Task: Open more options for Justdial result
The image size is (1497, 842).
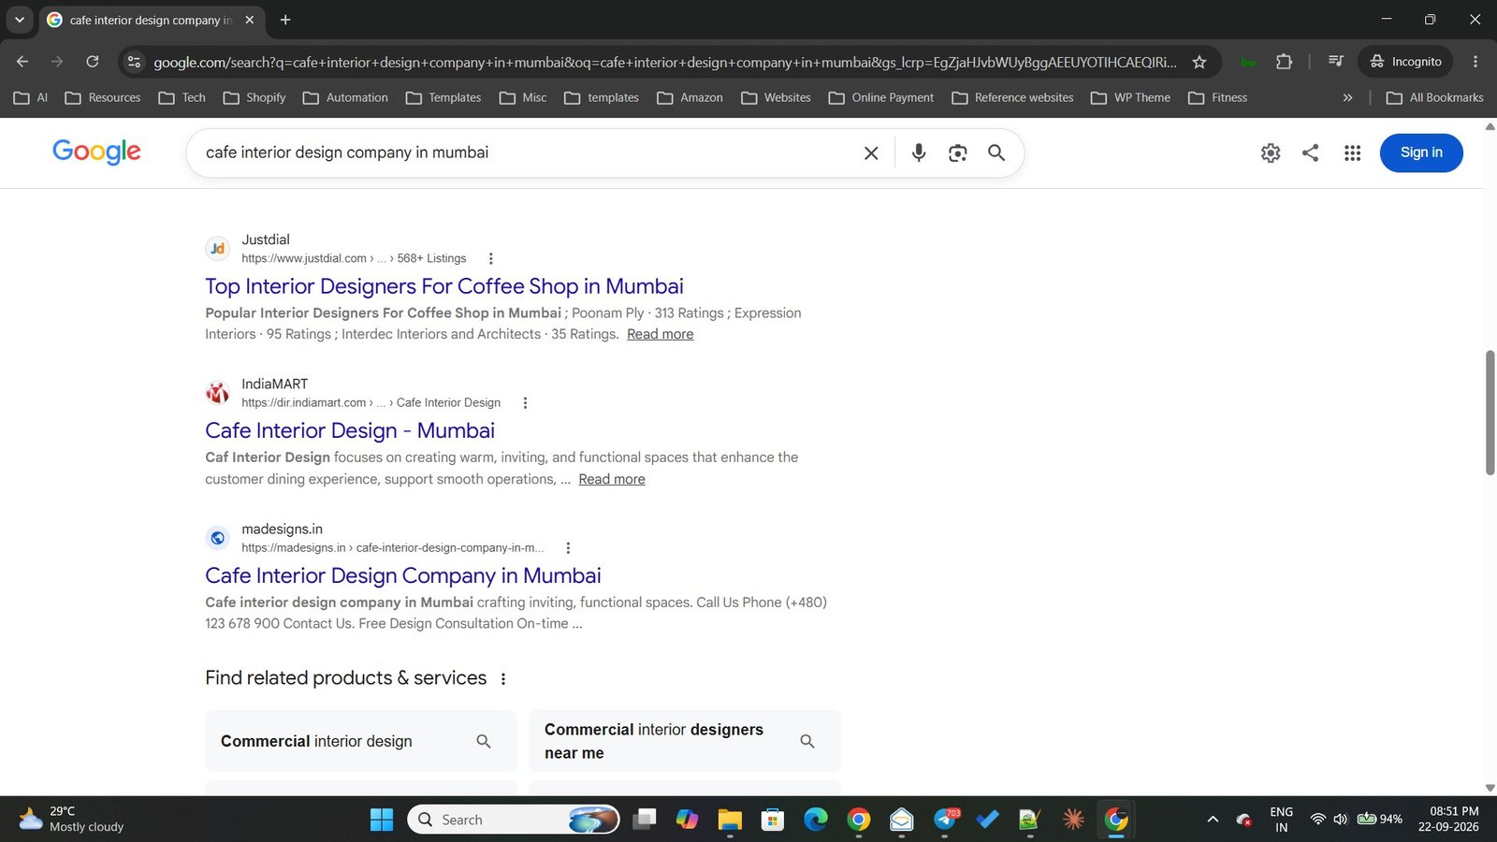Action: pos(490,258)
